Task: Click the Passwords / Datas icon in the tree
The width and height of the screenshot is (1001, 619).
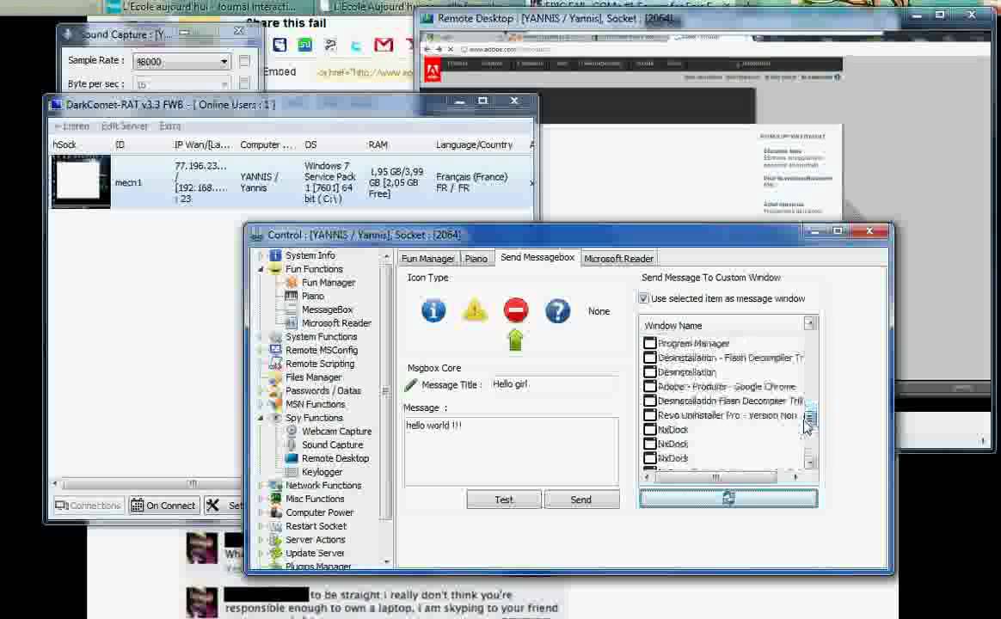Action: coord(276,390)
